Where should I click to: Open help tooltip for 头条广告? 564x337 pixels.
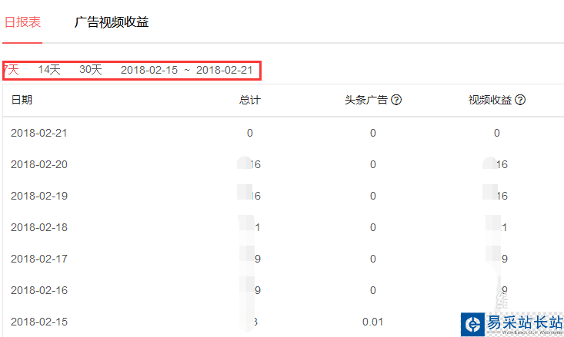(x=397, y=101)
